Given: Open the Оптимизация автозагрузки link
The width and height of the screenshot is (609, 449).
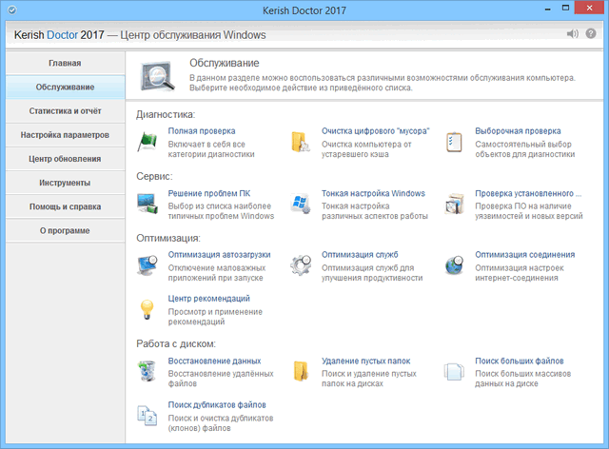Looking at the screenshot, I should pyautogui.click(x=219, y=255).
